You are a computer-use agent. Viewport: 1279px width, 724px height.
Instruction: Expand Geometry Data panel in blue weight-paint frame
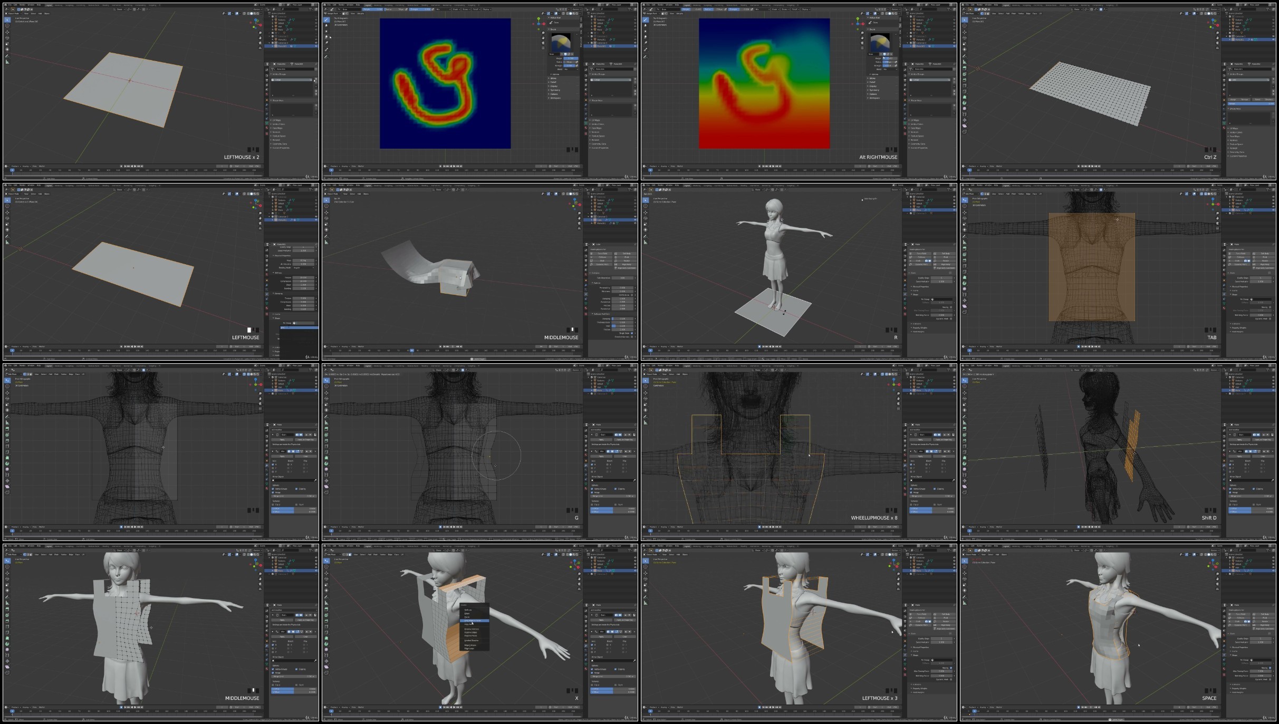click(x=599, y=144)
